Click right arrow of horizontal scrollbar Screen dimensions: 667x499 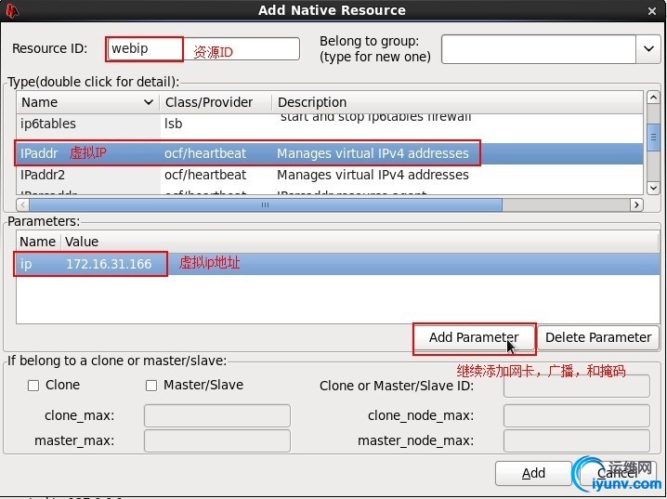[x=636, y=205]
